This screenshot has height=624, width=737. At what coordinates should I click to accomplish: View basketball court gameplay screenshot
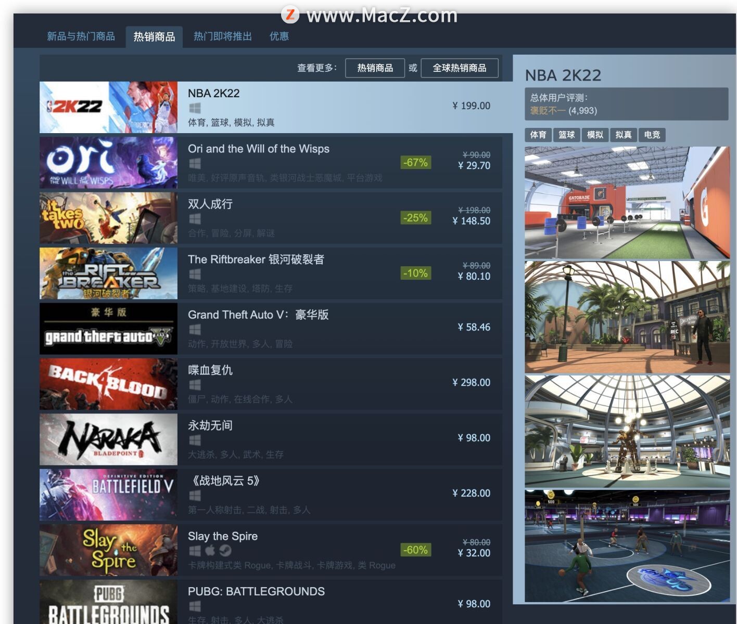click(627, 546)
